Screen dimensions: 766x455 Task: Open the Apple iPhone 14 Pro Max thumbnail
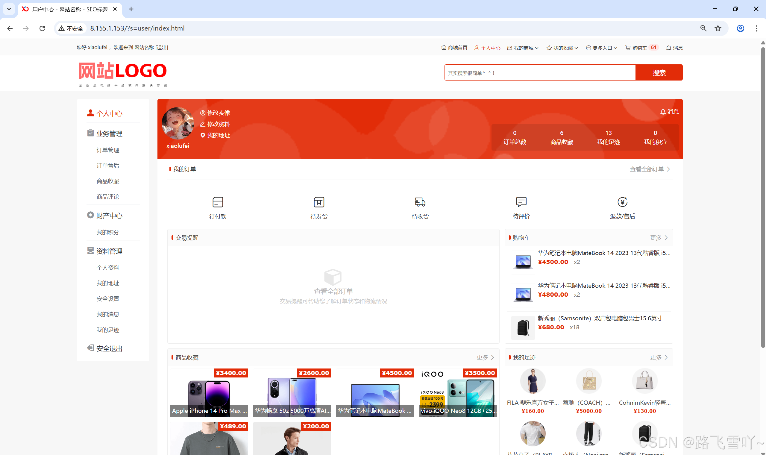[209, 393]
